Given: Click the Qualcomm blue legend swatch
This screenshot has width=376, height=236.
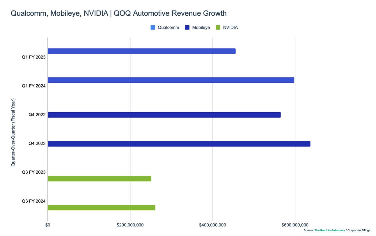Looking at the screenshot, I should [x=153, y=28].
